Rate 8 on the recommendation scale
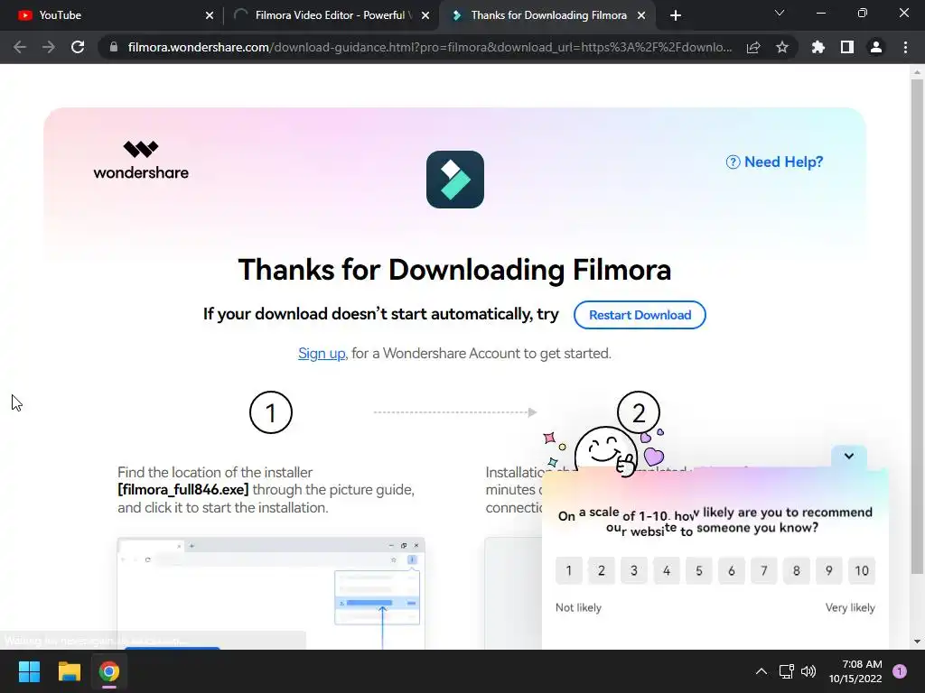This screenshot has width=925, height=693. pyautogui.click(x=797, y=570)
